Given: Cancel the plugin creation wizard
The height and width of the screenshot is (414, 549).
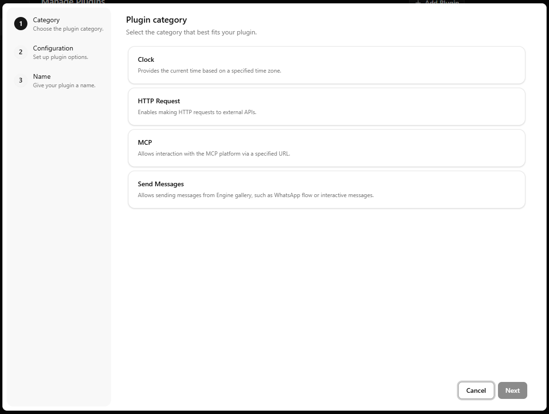Looking at the screenshot, I should click(x=476, y=390).
